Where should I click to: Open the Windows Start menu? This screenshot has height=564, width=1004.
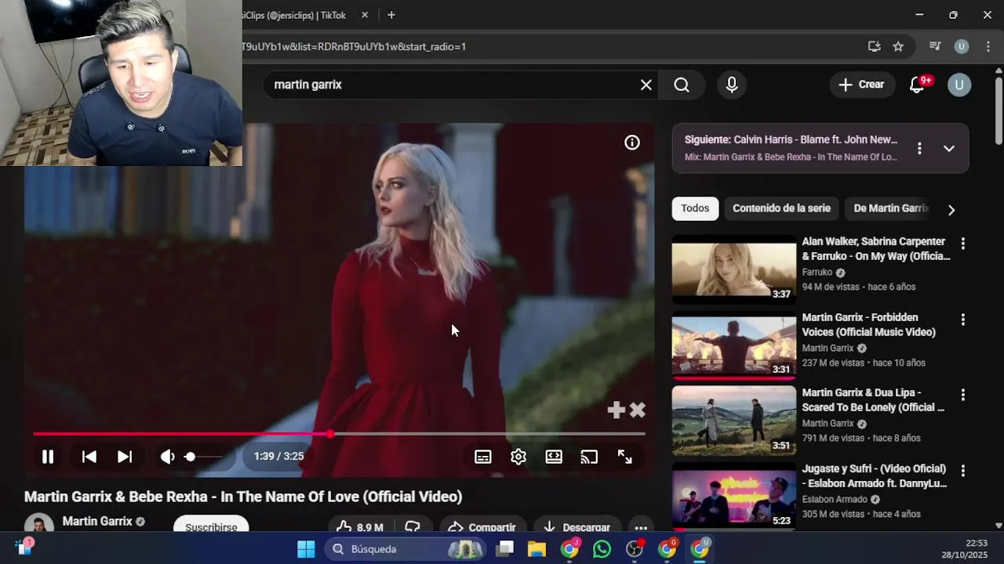(306, 549)
